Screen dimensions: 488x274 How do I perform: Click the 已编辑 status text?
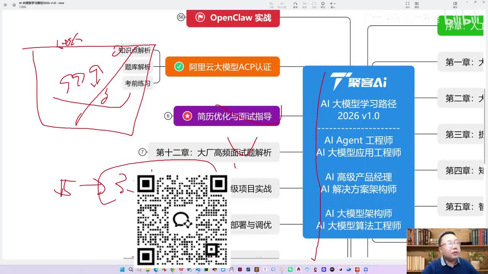point(22,7)
